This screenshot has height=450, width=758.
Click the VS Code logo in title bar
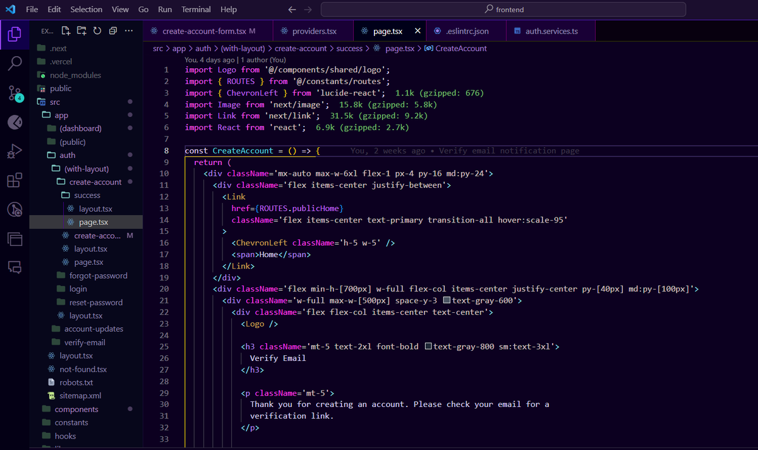coord(10,9)
